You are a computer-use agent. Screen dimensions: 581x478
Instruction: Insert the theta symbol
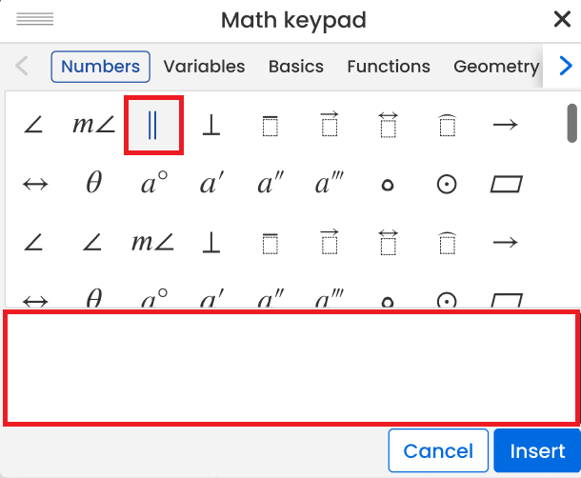tap(93, 184)
